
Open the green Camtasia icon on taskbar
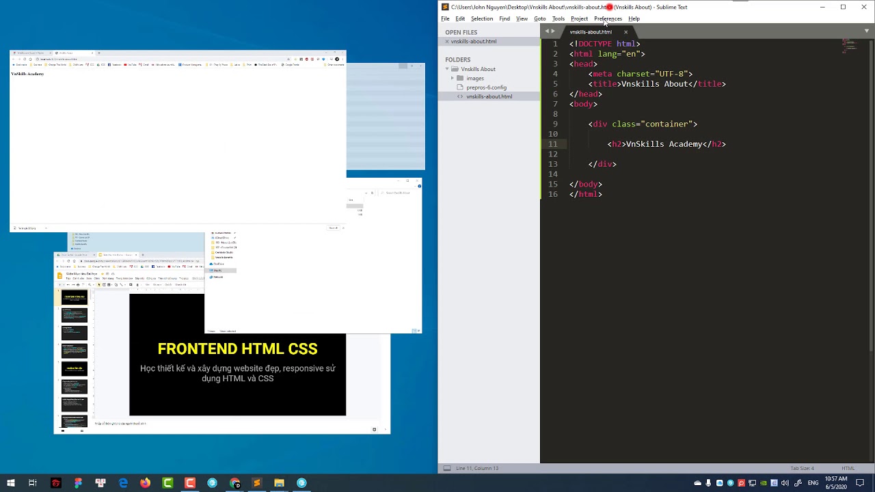(167, 483)
